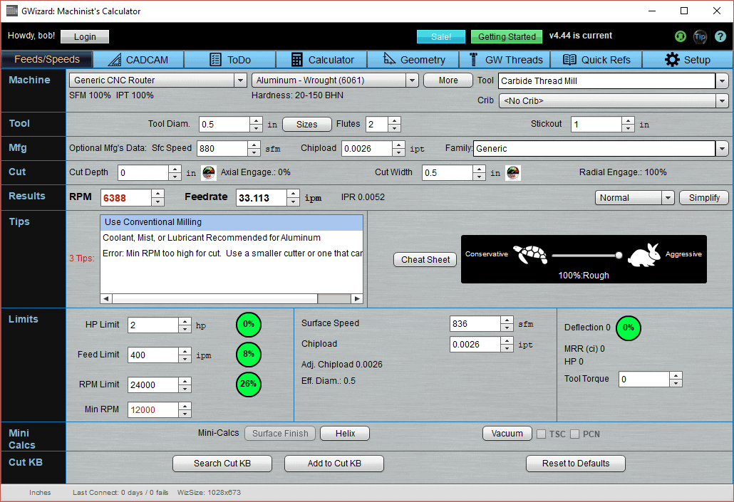Open the Tip of the day icon
Screen dimensions: 734x502
click(x=700, y=36)
